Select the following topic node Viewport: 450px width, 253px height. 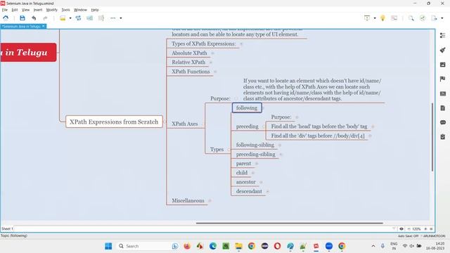click(247, 108)
